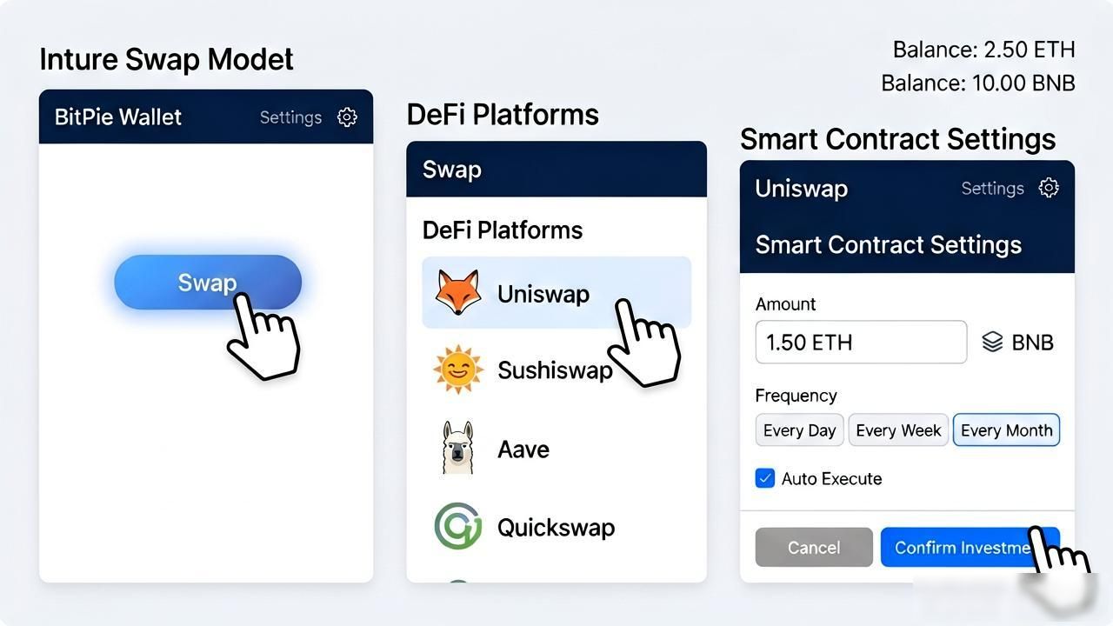Select the Sushiswap sun icon
The image size is (1113, 626).
(457, 370)
